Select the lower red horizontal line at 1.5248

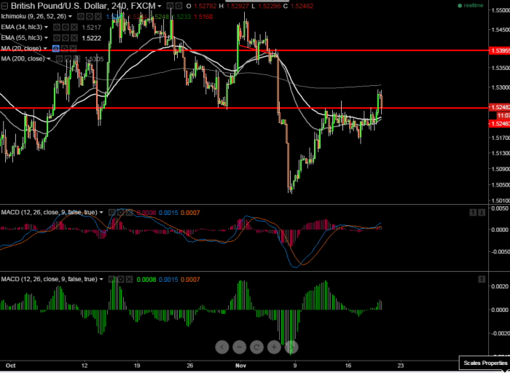click(x=244, y=108)
